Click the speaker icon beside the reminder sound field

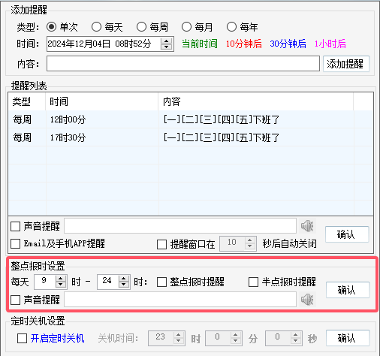[307, 226]
